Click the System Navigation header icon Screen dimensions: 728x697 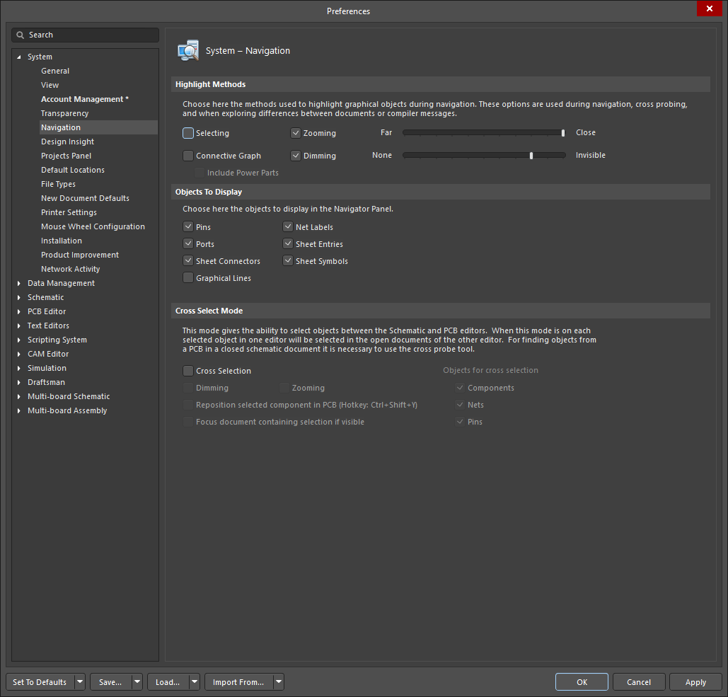188,51
